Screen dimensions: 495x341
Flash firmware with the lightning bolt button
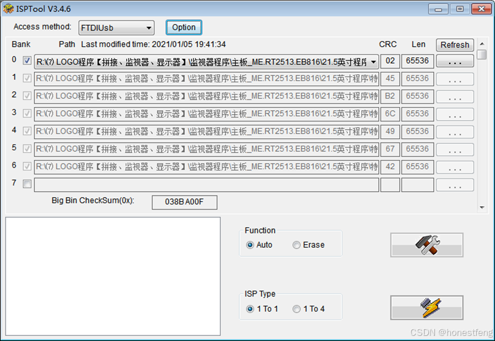(x=426, y=307)
